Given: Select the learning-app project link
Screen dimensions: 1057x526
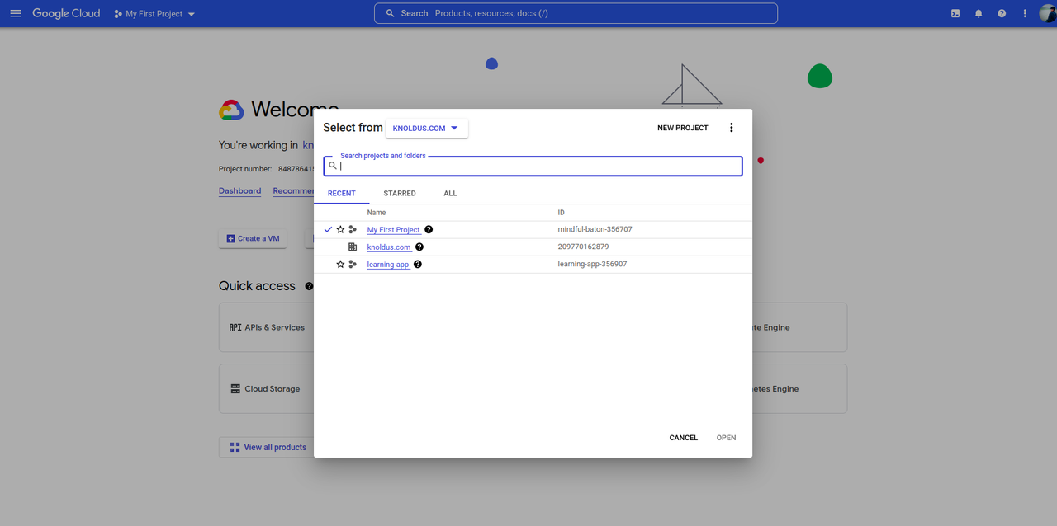Looking at the screenshot, I should click(388, 265).
